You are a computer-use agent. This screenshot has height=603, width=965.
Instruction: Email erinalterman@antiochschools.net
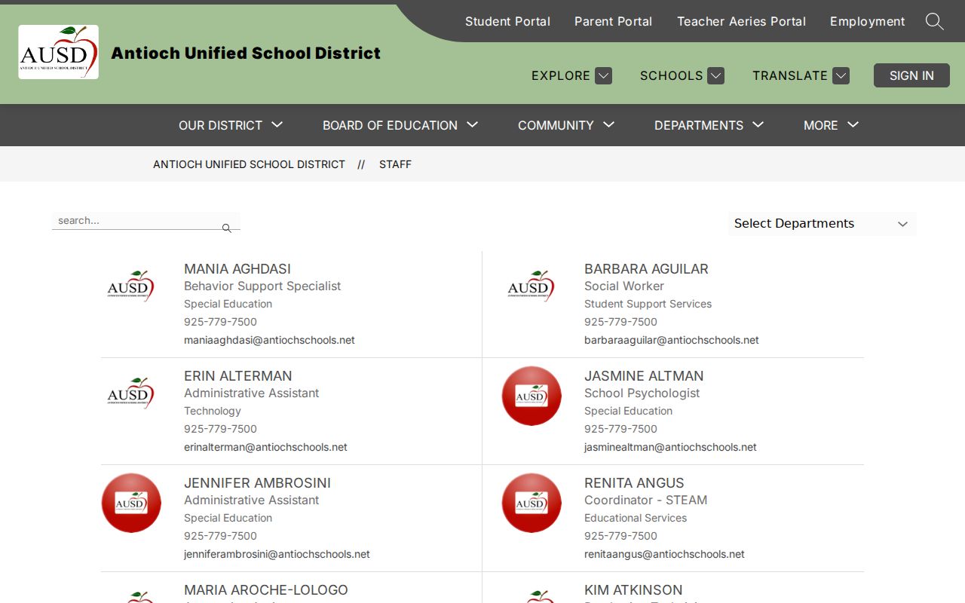pos(265,447)
